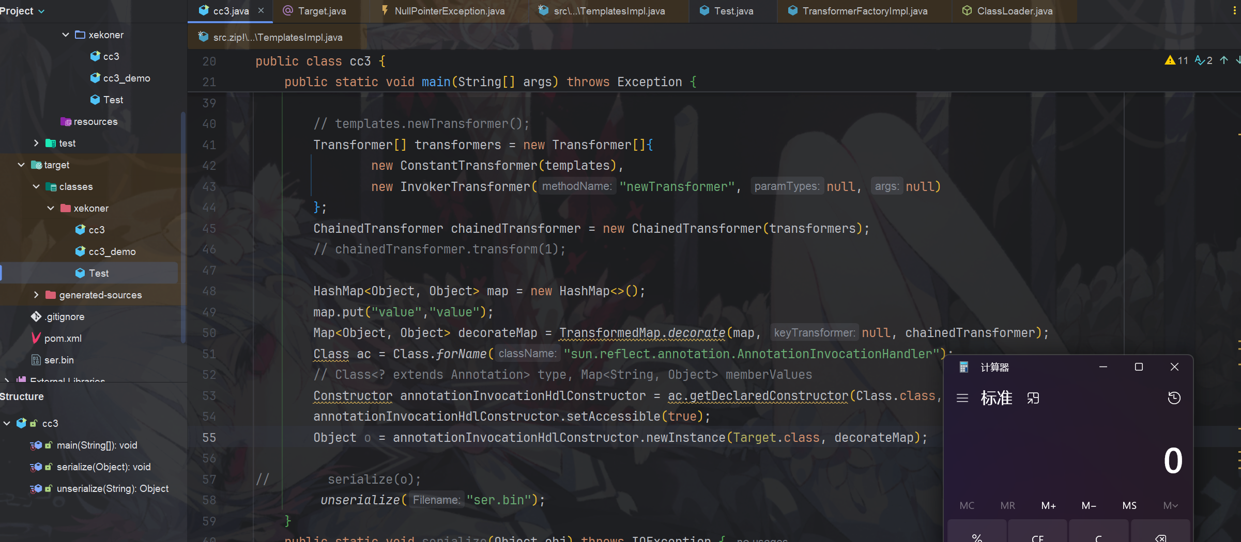Image resolution: width=1241 pixels, height=542 pixels.
Task: Click the previous problem up-arrow icon
Action: pos(1223,60)
